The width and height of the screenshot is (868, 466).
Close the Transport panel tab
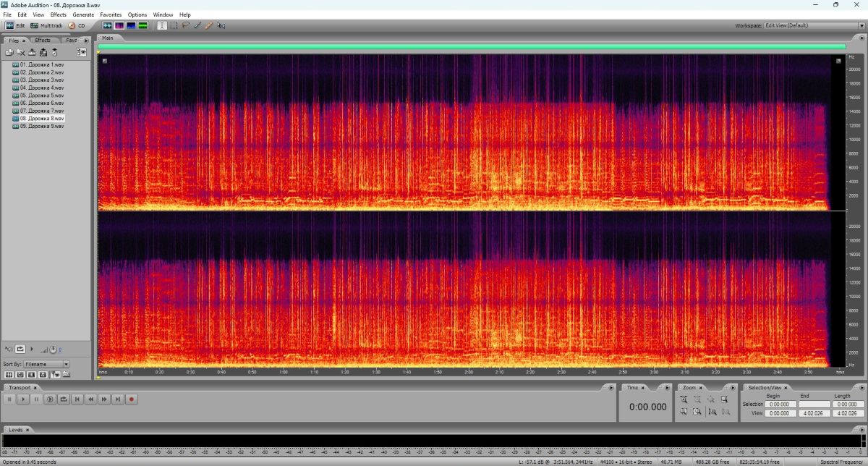[35, 388]
